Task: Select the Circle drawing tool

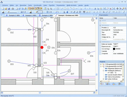Action: (68, 9)
